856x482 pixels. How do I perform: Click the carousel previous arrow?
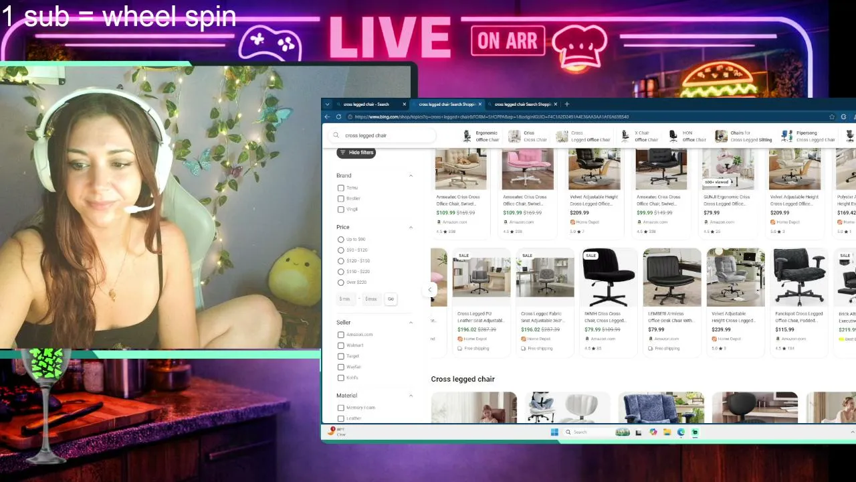coord(431,290)
